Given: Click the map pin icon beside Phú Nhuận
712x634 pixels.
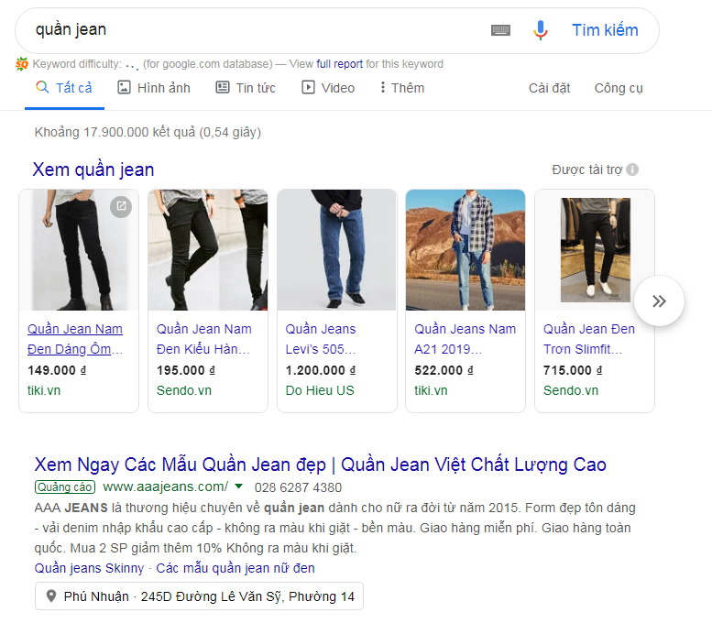Looking at the screenshot, I should pos(51,596).
